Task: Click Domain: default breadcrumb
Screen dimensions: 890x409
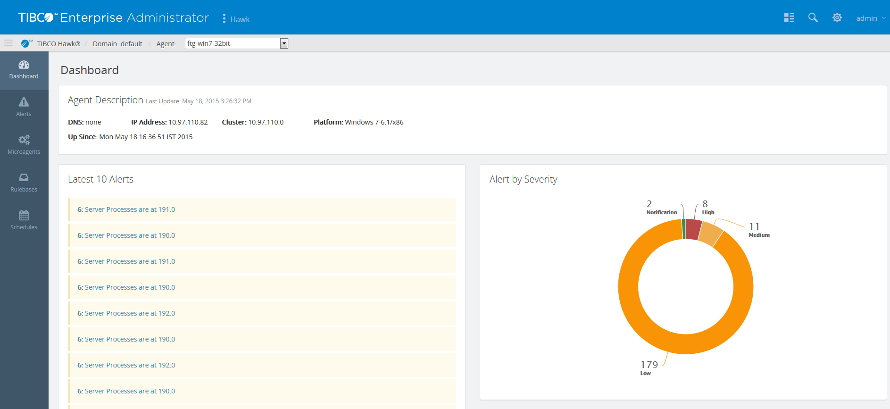Action: click(x=117, y=44)
